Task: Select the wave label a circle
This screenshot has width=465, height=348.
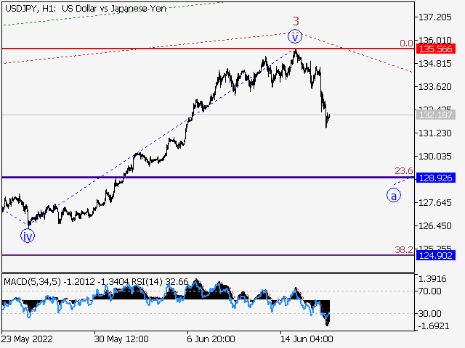Action: pos(394,195)
